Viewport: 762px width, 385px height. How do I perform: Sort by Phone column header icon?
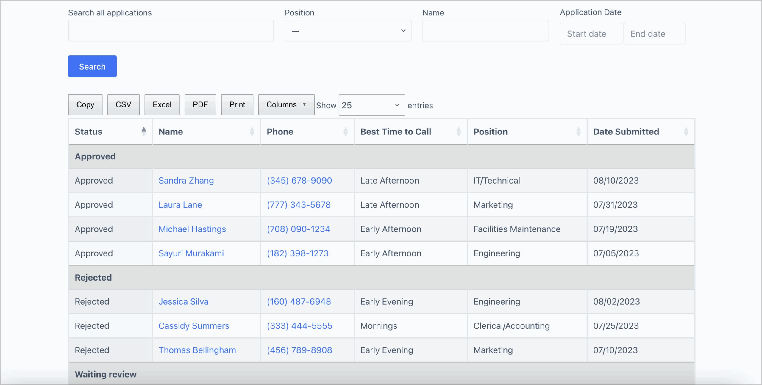pyautogui.click(x=345, y=132)
